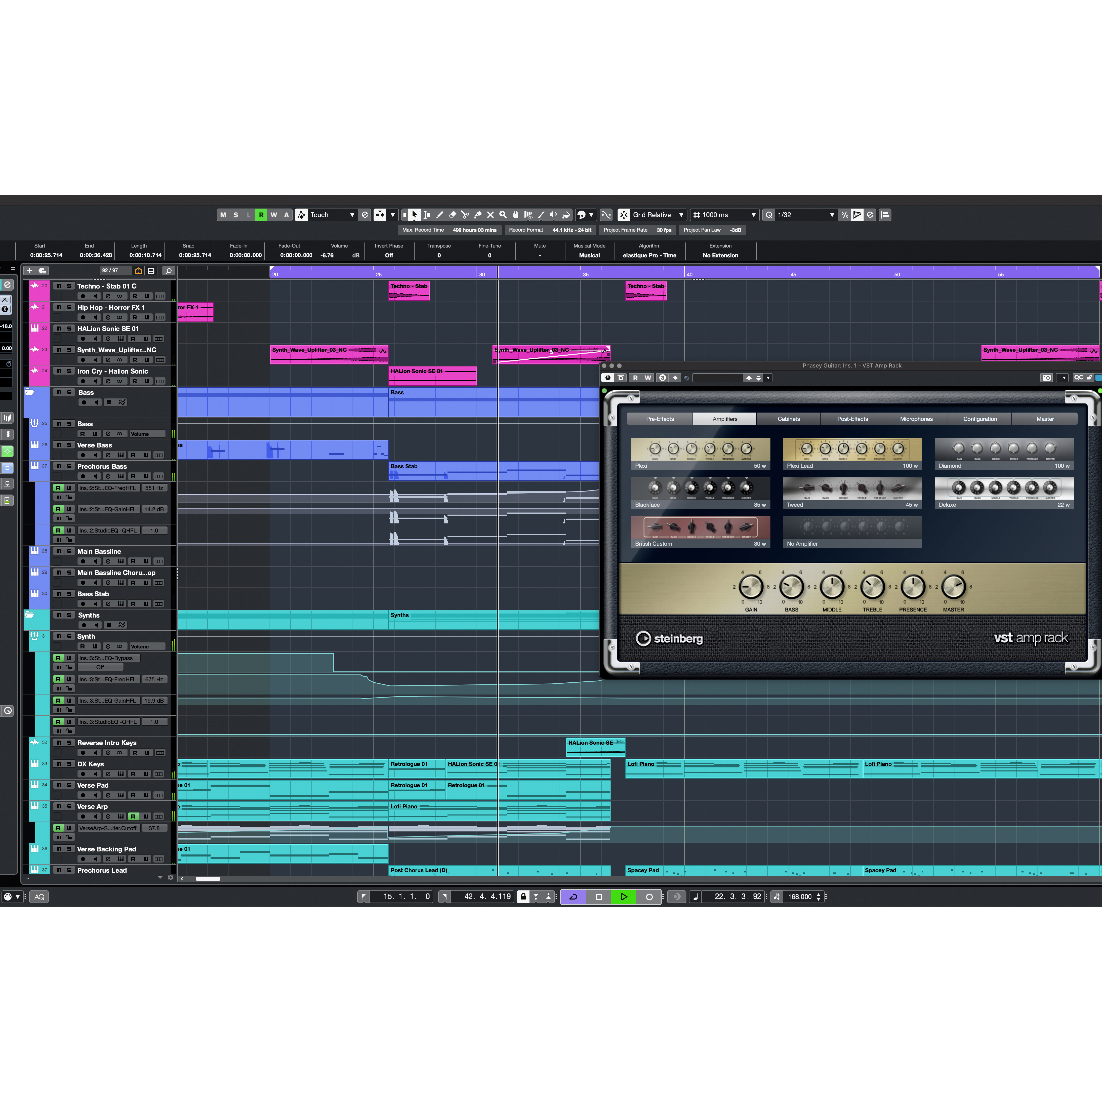Select the Erase tool
This screenshot has height=1102, width=1102.
[x=452, y=215]
